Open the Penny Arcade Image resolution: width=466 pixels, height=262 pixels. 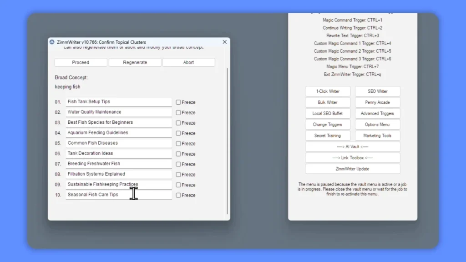377,102
